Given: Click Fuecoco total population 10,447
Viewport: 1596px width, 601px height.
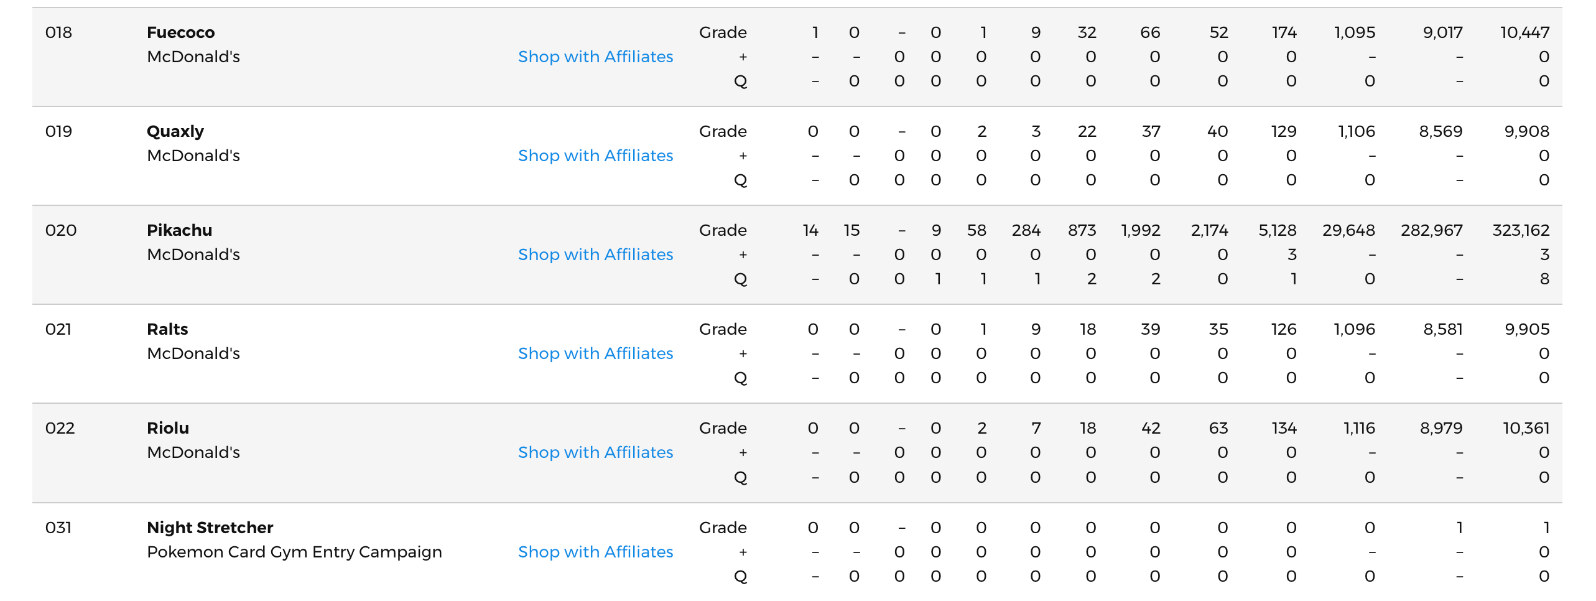Looking at the screenshot, I should [x=1524, y=32].
